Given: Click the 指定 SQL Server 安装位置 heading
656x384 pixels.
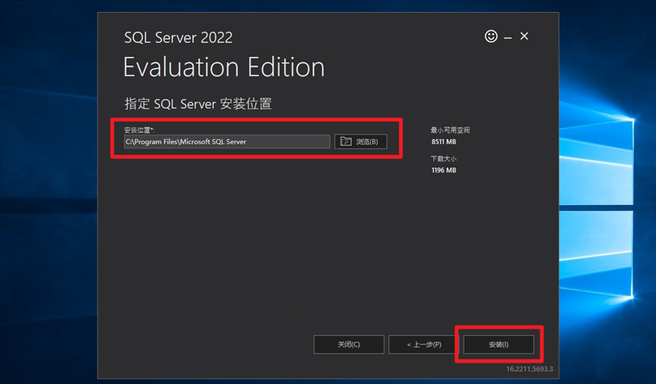Looking at the screenshot, I should click(x=198, y=103).
